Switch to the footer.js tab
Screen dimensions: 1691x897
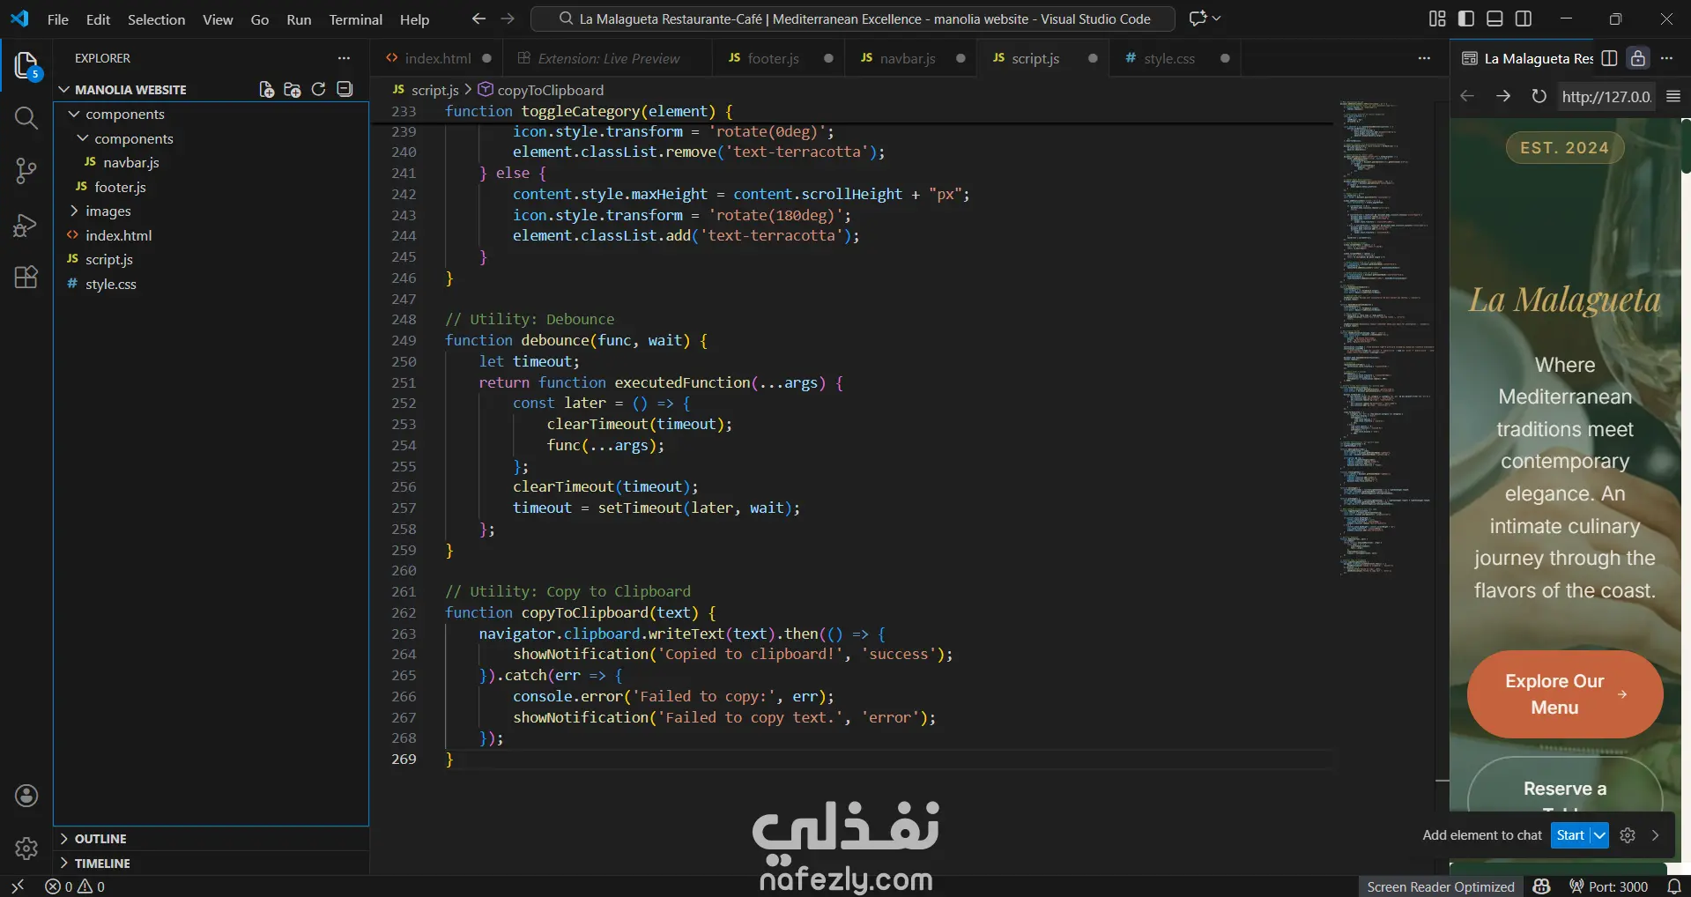[779, 58]
